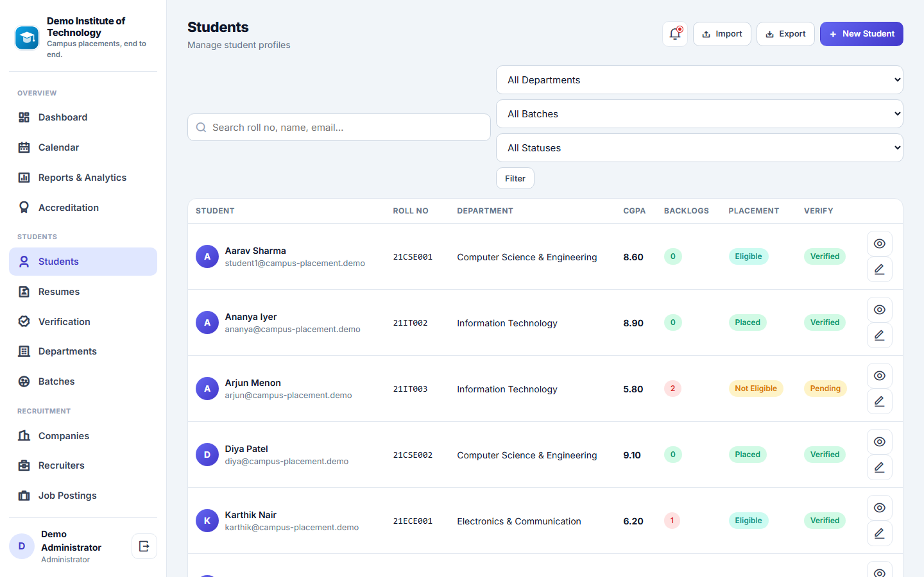Open Job Postings
924x577 pixels.
click(x=83, y=496)
